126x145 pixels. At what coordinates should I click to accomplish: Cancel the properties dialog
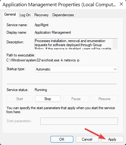87,139
